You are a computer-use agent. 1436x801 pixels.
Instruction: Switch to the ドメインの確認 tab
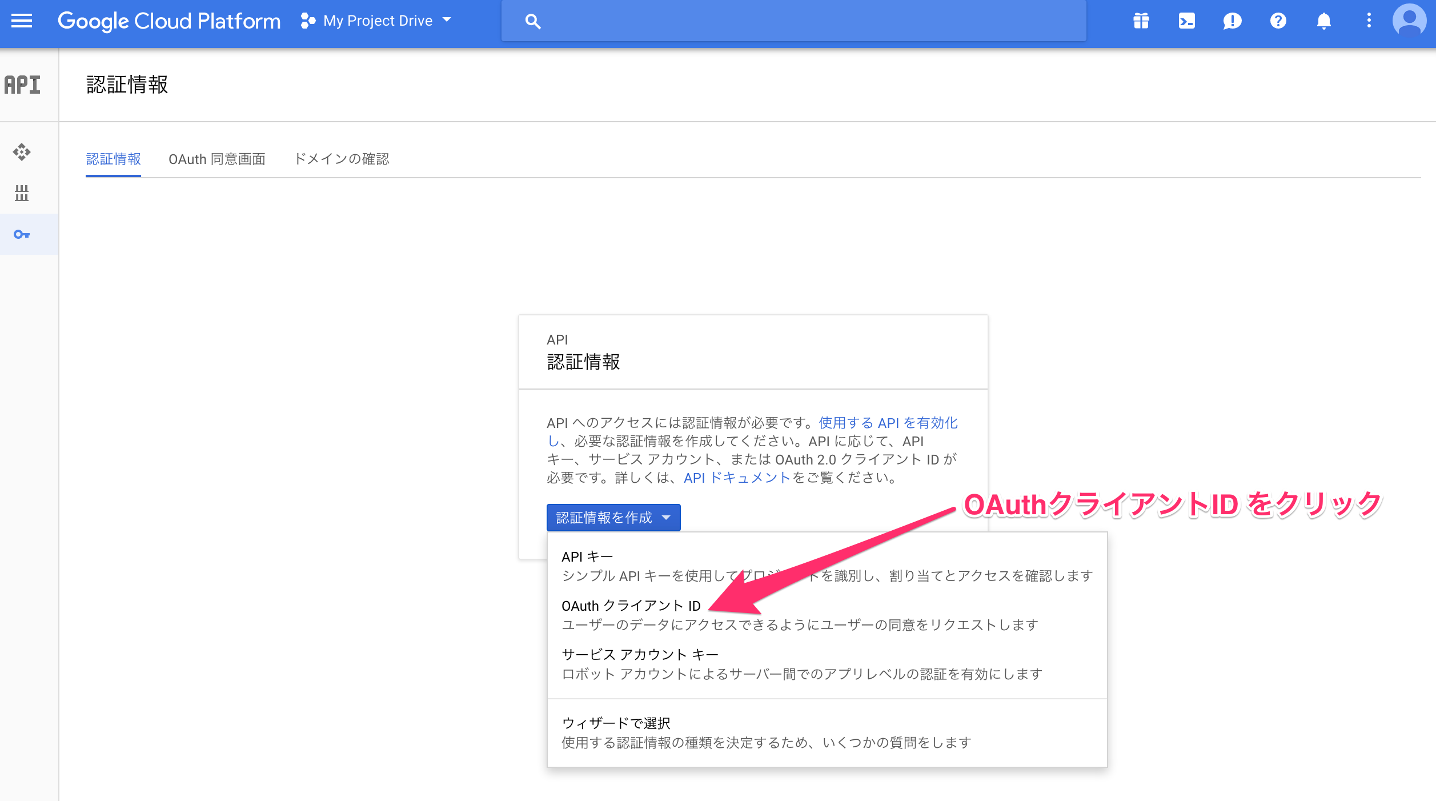(341, 159)
